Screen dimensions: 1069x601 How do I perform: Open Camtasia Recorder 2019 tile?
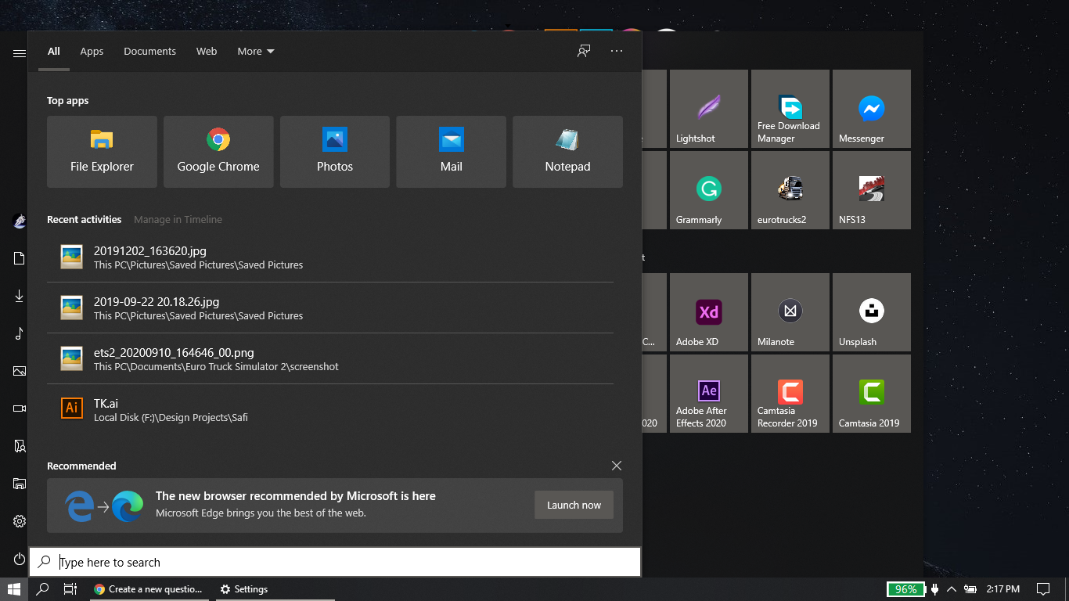pos(790,394)
